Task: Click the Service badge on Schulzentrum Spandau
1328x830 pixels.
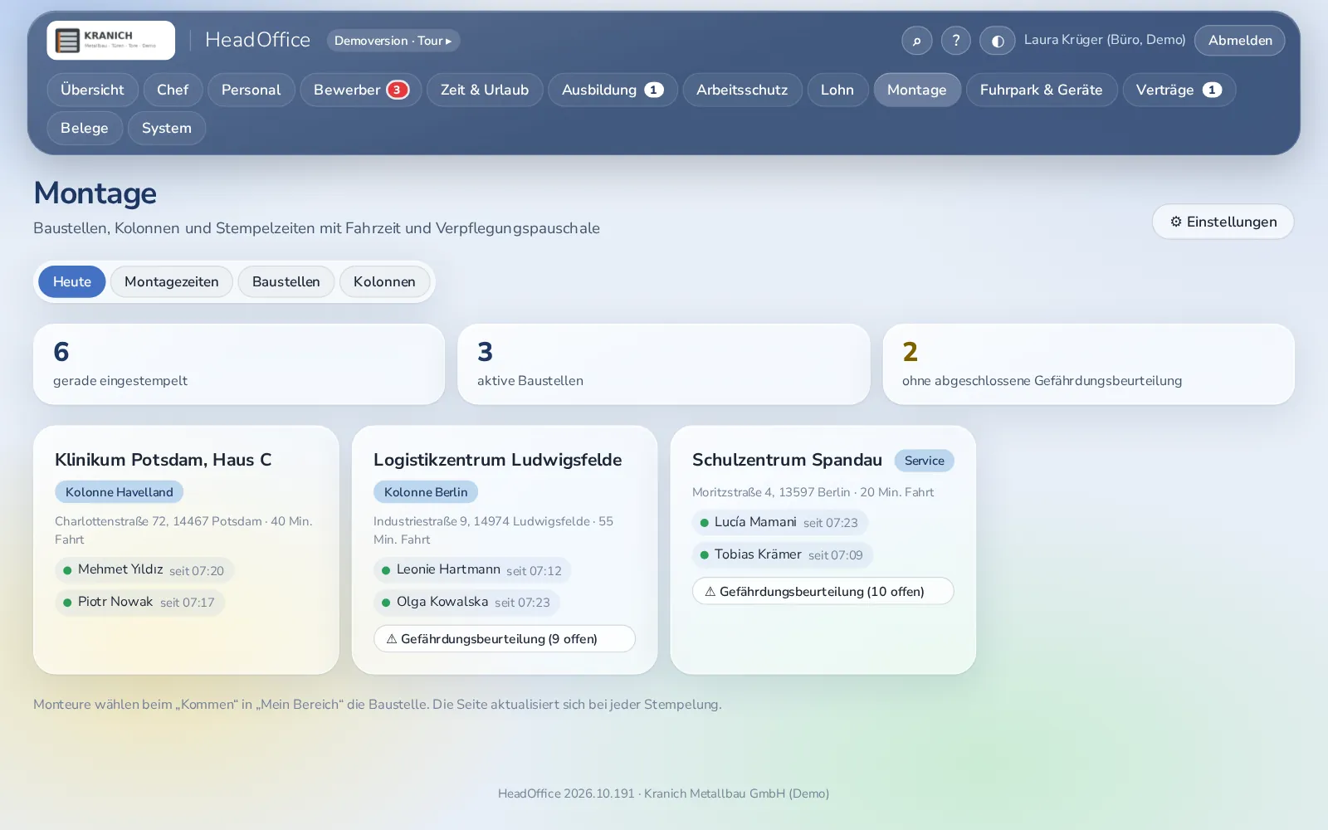Action: pyautogui.click(x=925, y=461)
